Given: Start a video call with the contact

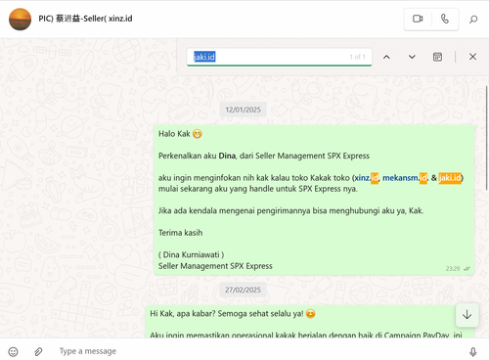Looking at the screenshot, I should click(x=418, y=19).
